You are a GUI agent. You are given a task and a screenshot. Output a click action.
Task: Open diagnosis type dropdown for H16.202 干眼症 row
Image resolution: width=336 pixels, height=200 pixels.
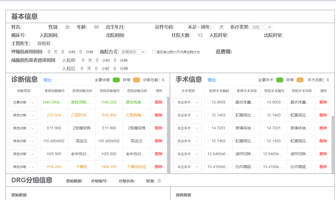point(23,167)
